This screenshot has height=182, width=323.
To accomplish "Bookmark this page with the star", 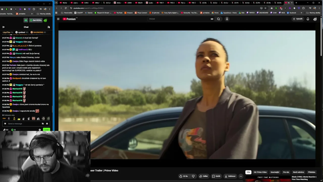I will (x=265, y=8).
